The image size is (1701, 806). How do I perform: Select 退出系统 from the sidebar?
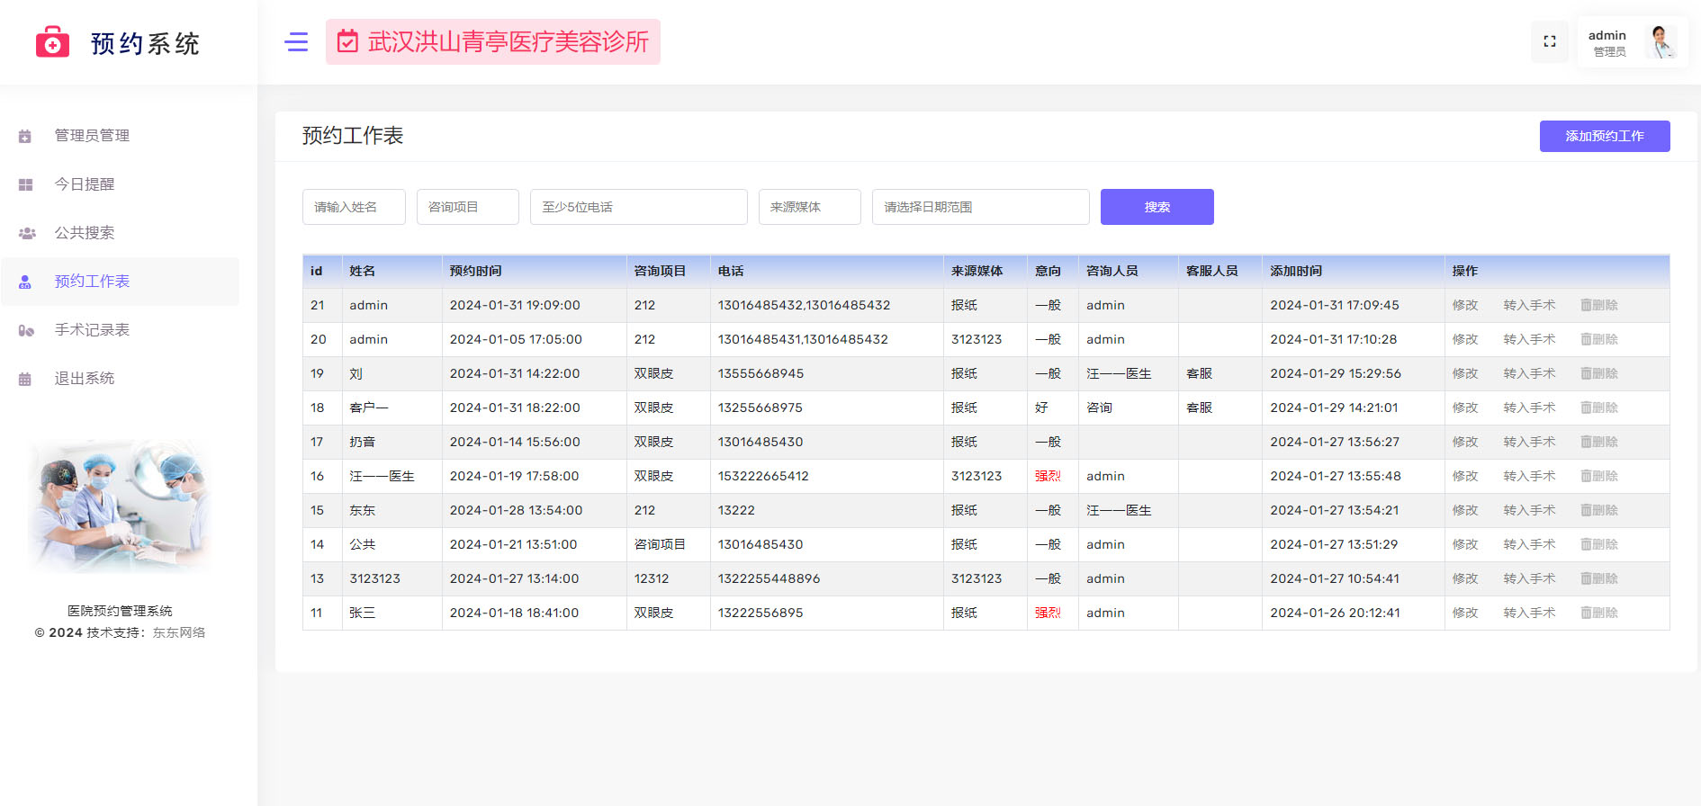click(x=84, y=379)
